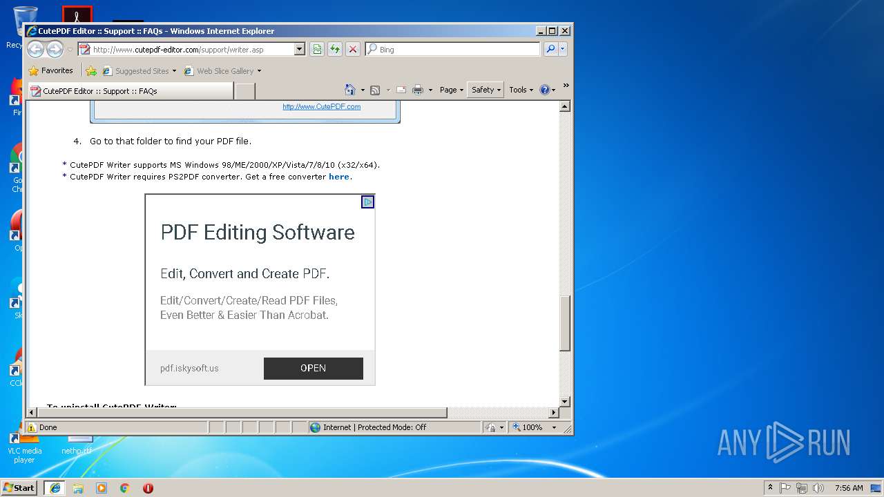884x497 pixels.
Task: Open the Tools menu
Action: [x=521, y=90]
